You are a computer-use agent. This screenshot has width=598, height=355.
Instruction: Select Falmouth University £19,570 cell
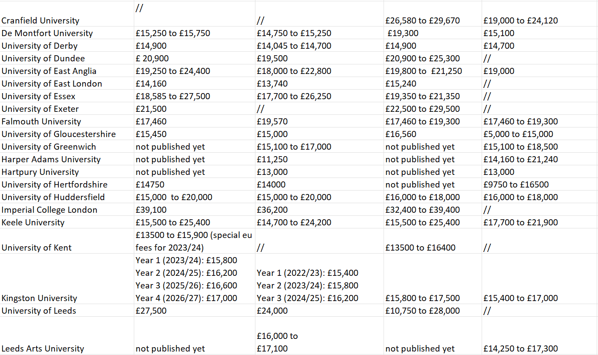272,121
